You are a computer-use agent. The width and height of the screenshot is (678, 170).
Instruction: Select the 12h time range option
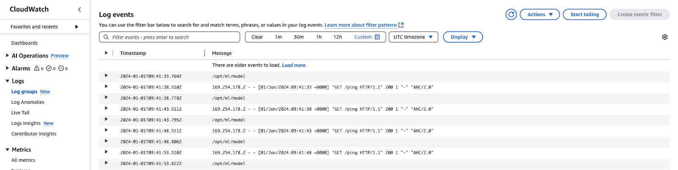tap(337, 37)
